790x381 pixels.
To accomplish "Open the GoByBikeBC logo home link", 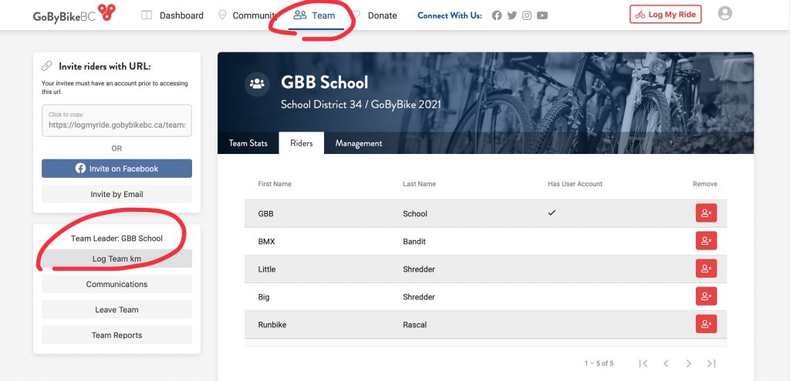I will tap(74, 14).
